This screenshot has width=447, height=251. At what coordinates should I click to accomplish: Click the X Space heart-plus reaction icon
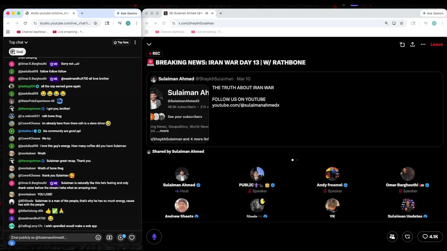click(x=408, y=237)
